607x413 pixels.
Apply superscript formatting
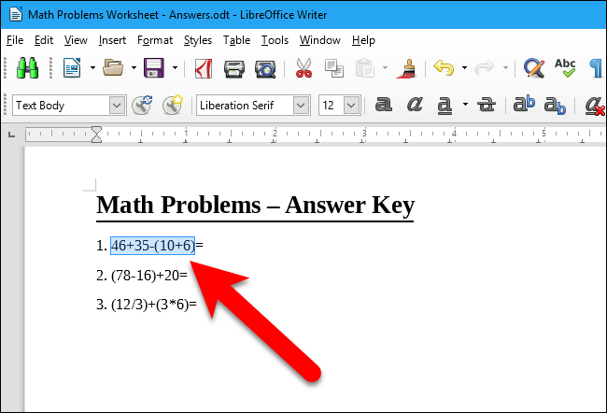coord(524,104)
